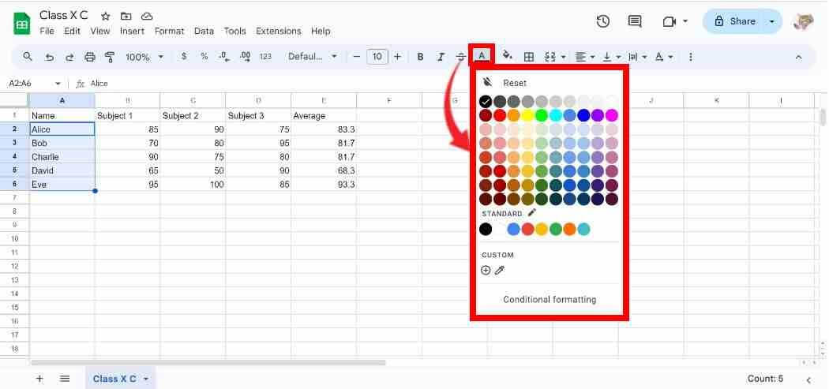Open the comments panel

coord(635,21)
